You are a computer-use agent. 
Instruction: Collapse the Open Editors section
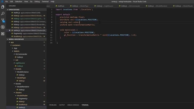[8, 10]
